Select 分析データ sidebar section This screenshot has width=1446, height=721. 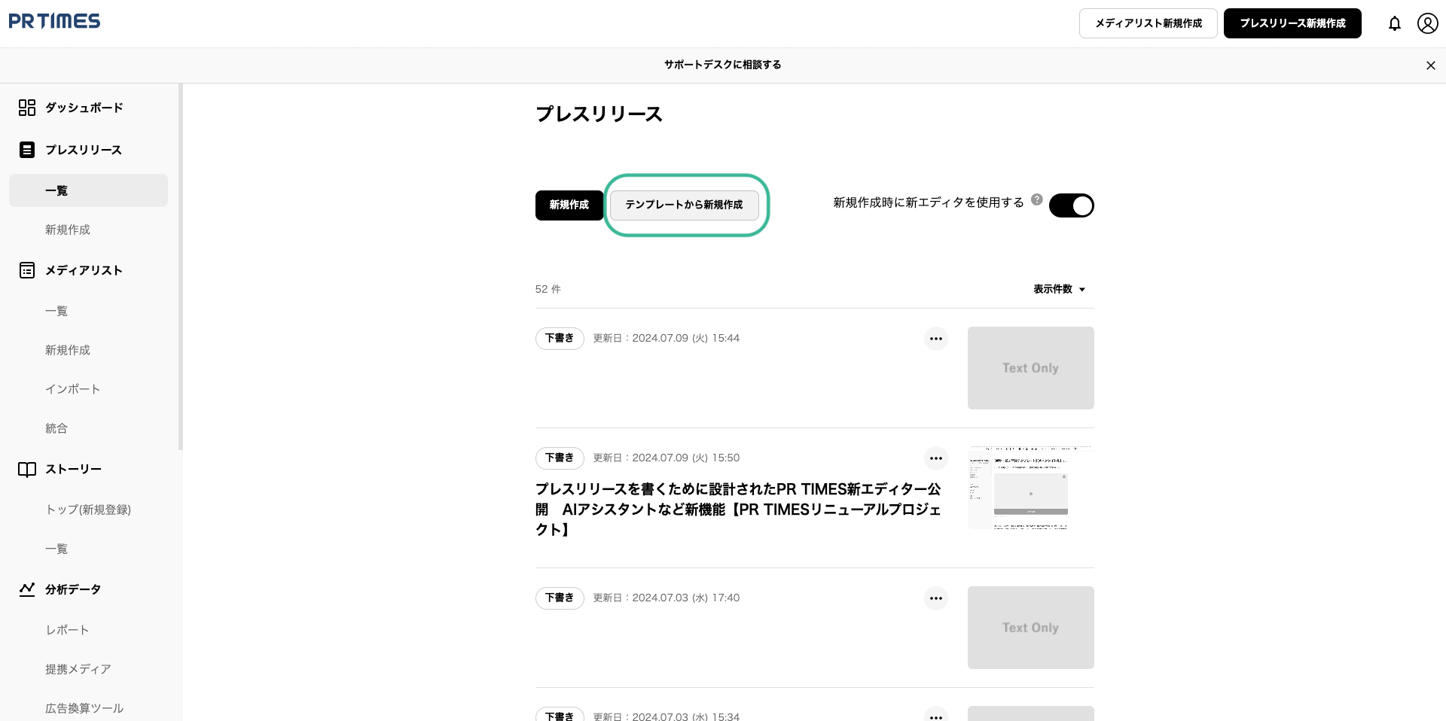tap(73, 589)
